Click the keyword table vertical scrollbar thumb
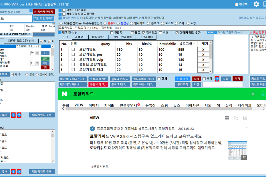The image size is (266, 177). [211, 52]
